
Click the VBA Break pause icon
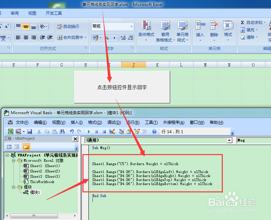96,131
